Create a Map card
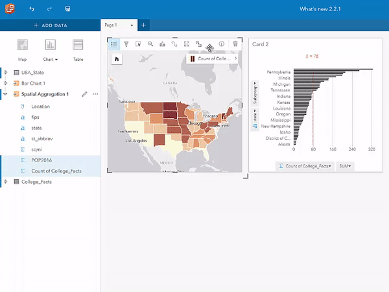The width and height of the screenshot is (389, 292). click(x=22, y=50)
